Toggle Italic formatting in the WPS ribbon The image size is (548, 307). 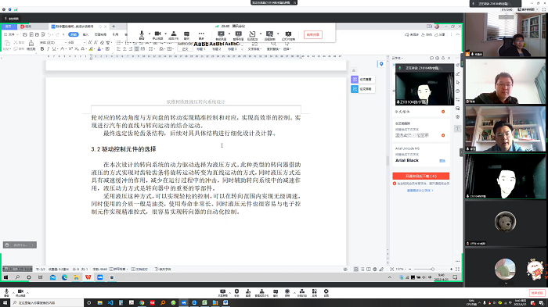click(49, 49)
